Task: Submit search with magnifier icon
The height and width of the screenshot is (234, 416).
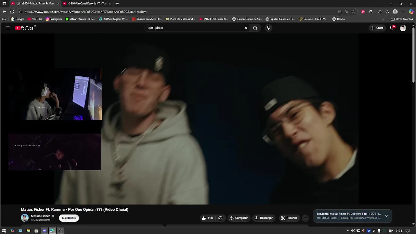Action: pos(255,28)
